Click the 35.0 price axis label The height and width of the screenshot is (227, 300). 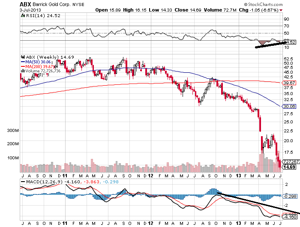tap(288, 93)
